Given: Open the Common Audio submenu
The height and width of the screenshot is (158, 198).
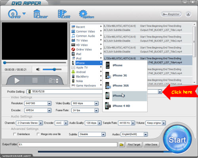Looking at the screenshot, I should 87,36.
